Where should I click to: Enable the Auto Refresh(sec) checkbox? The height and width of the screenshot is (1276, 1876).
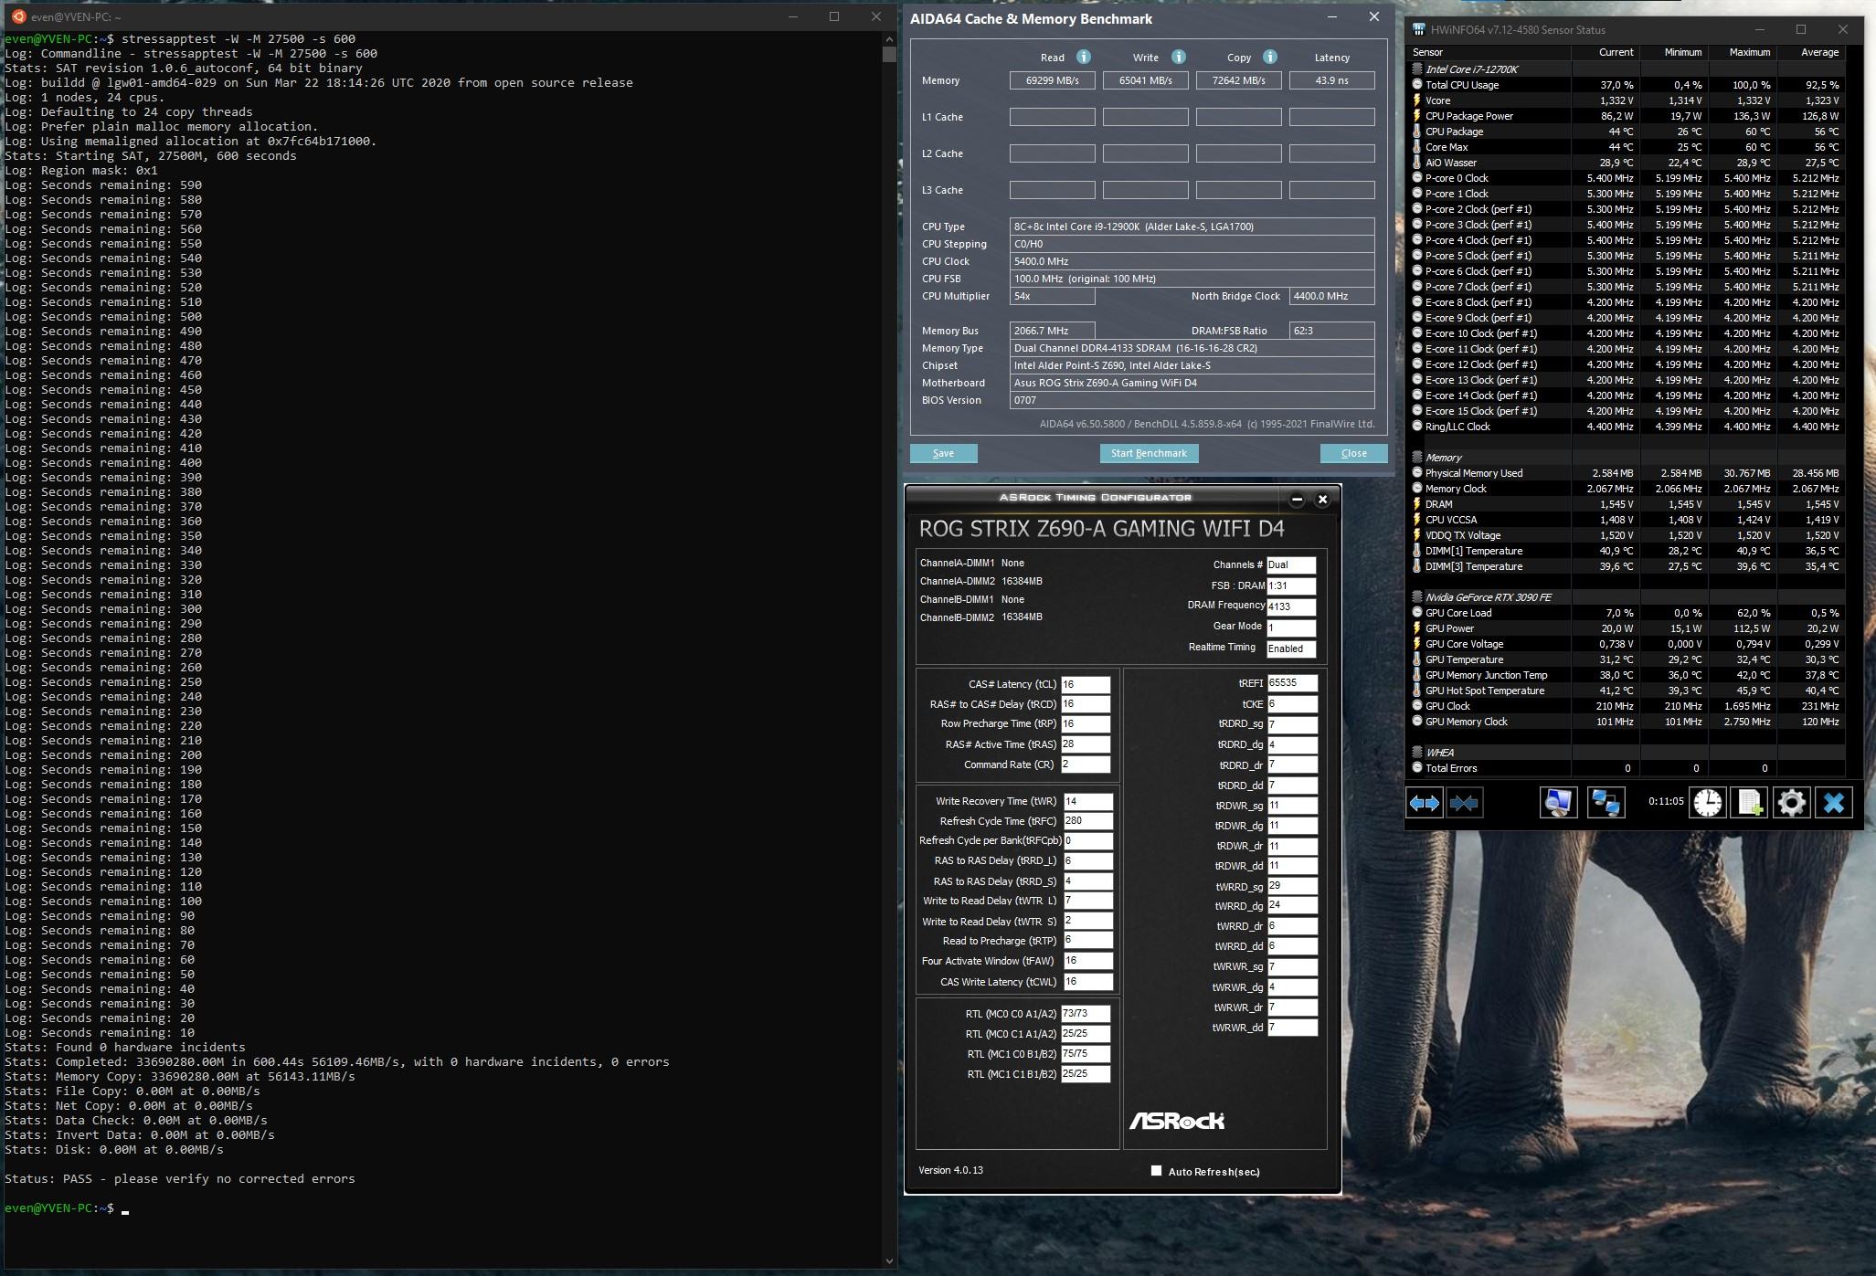click(1156, 1171)
